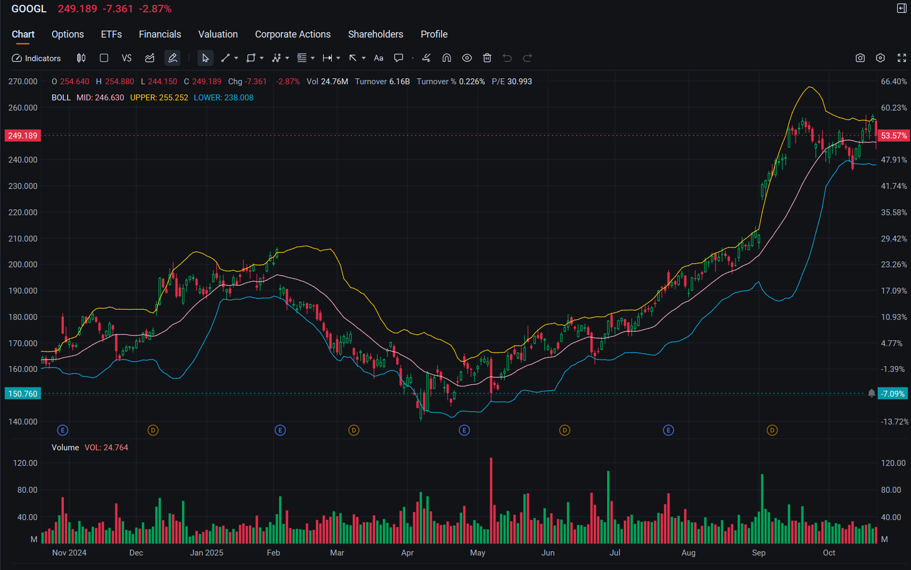Select the arrow annotation tool

(x=353, y=58)
